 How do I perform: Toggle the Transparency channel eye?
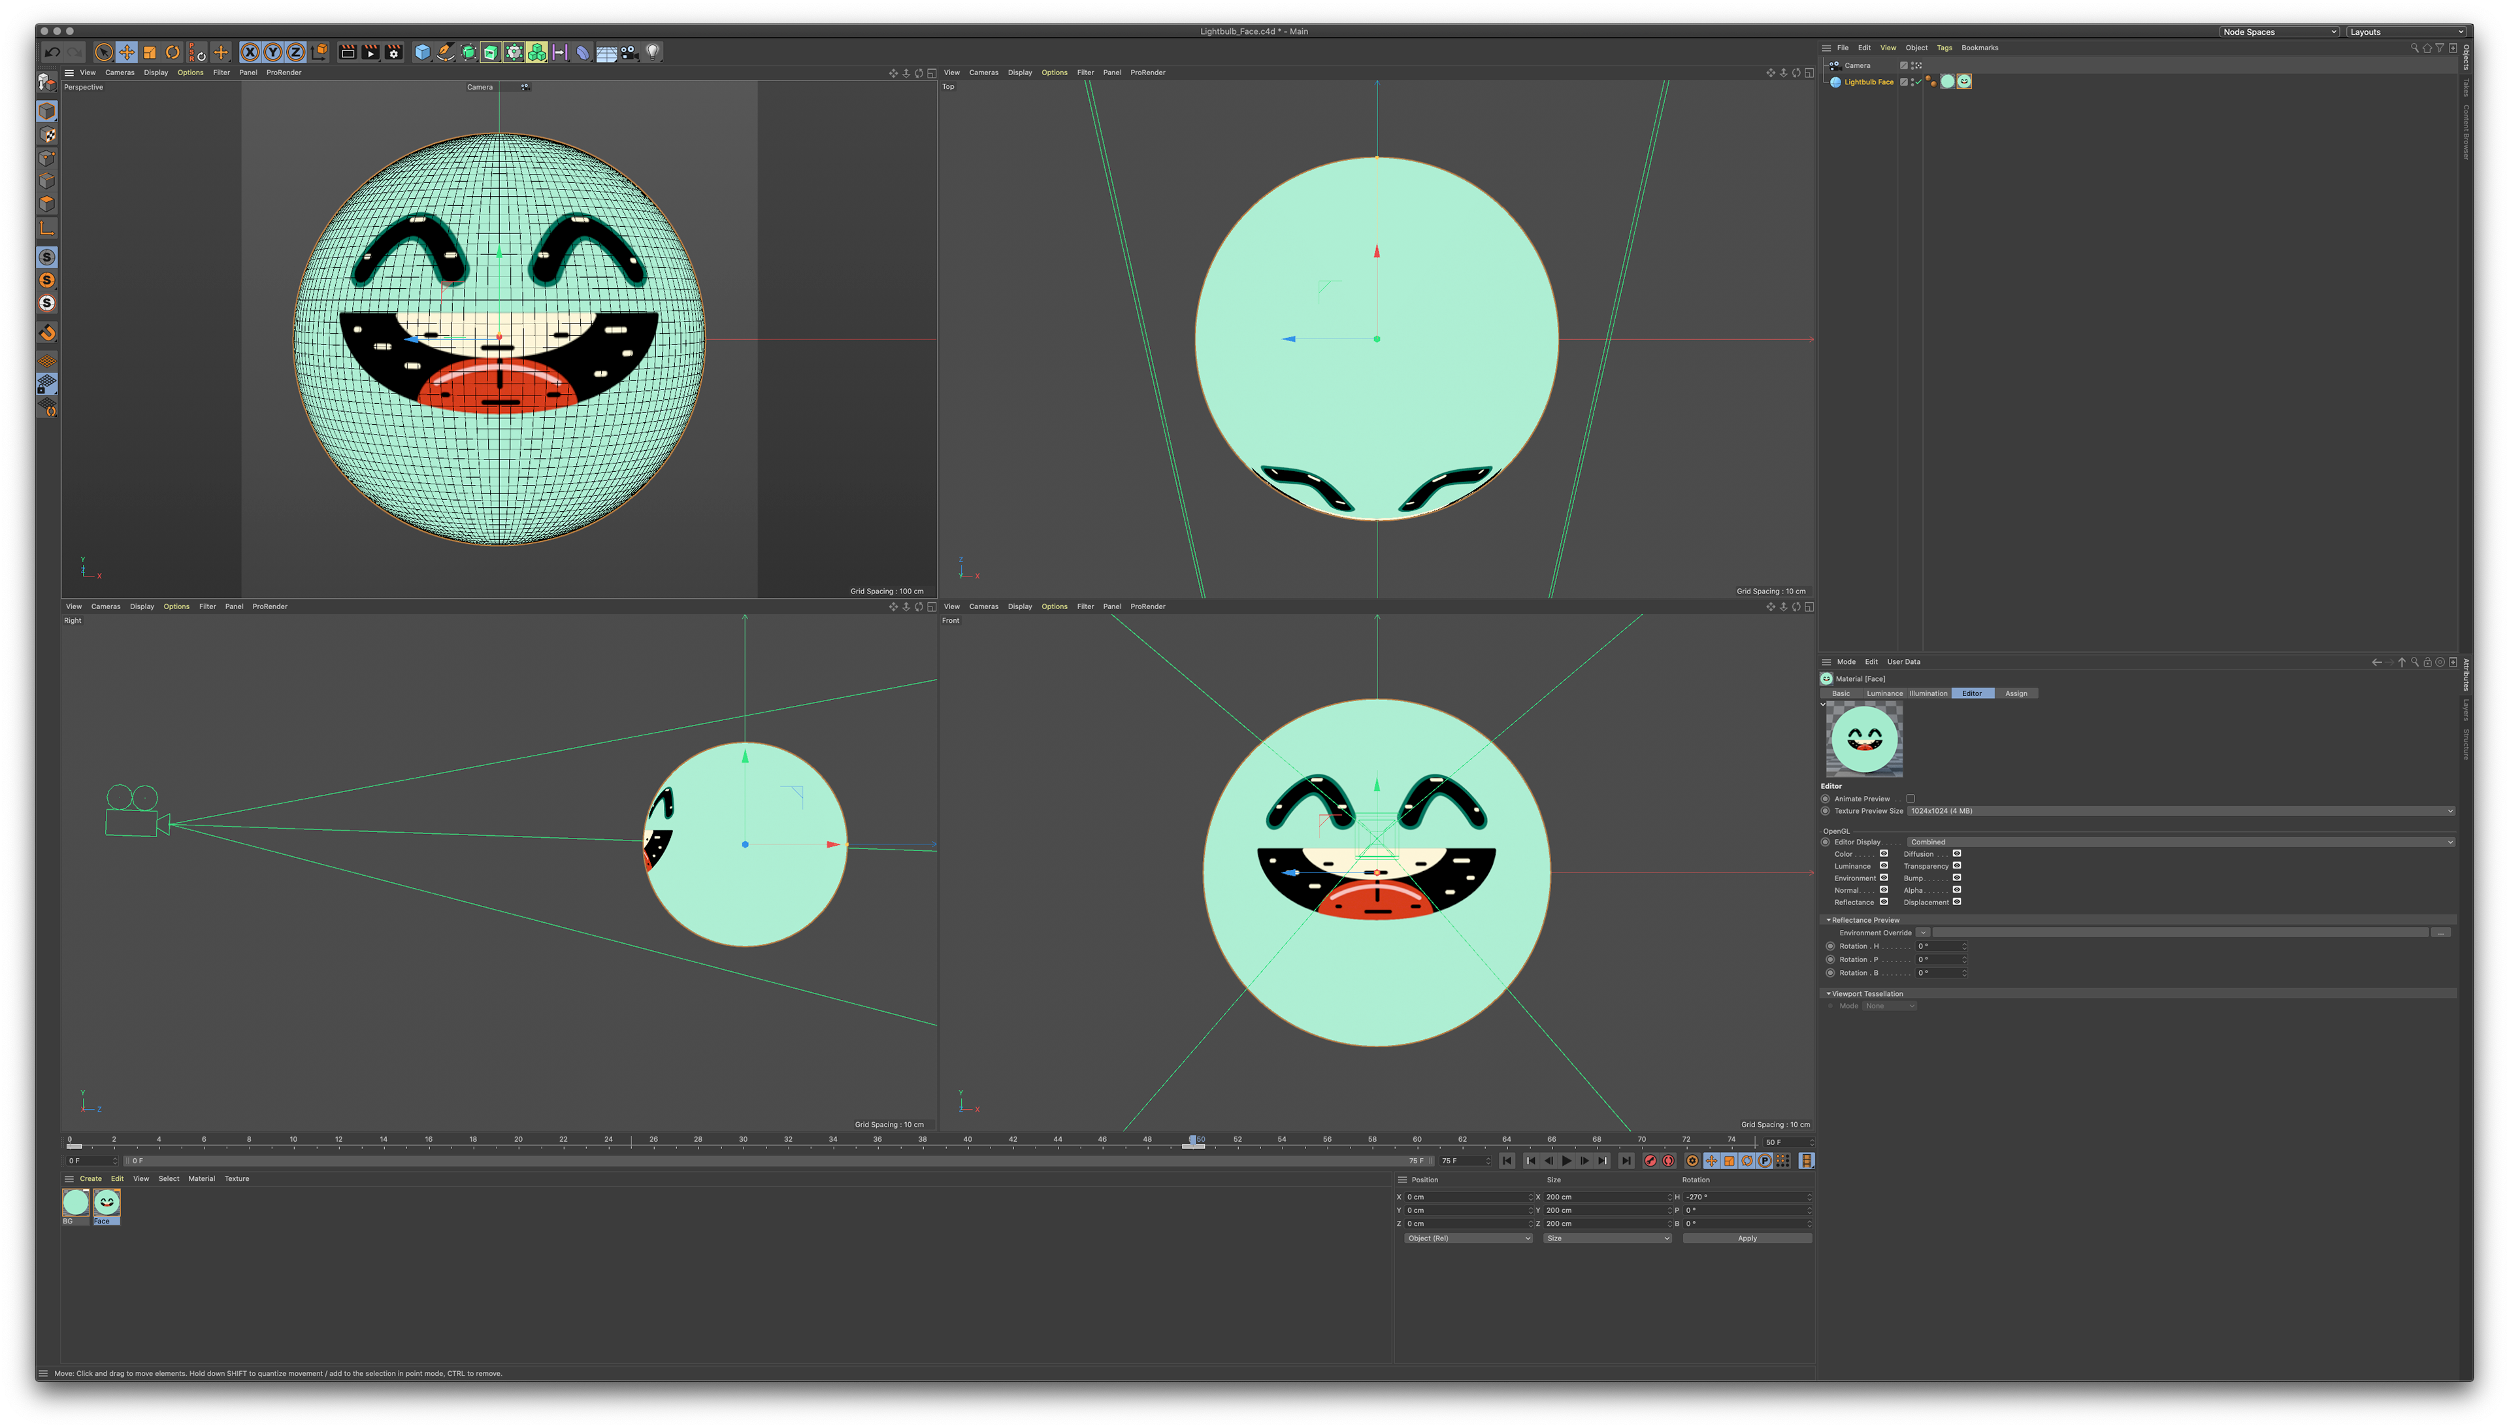point(1957,865)
